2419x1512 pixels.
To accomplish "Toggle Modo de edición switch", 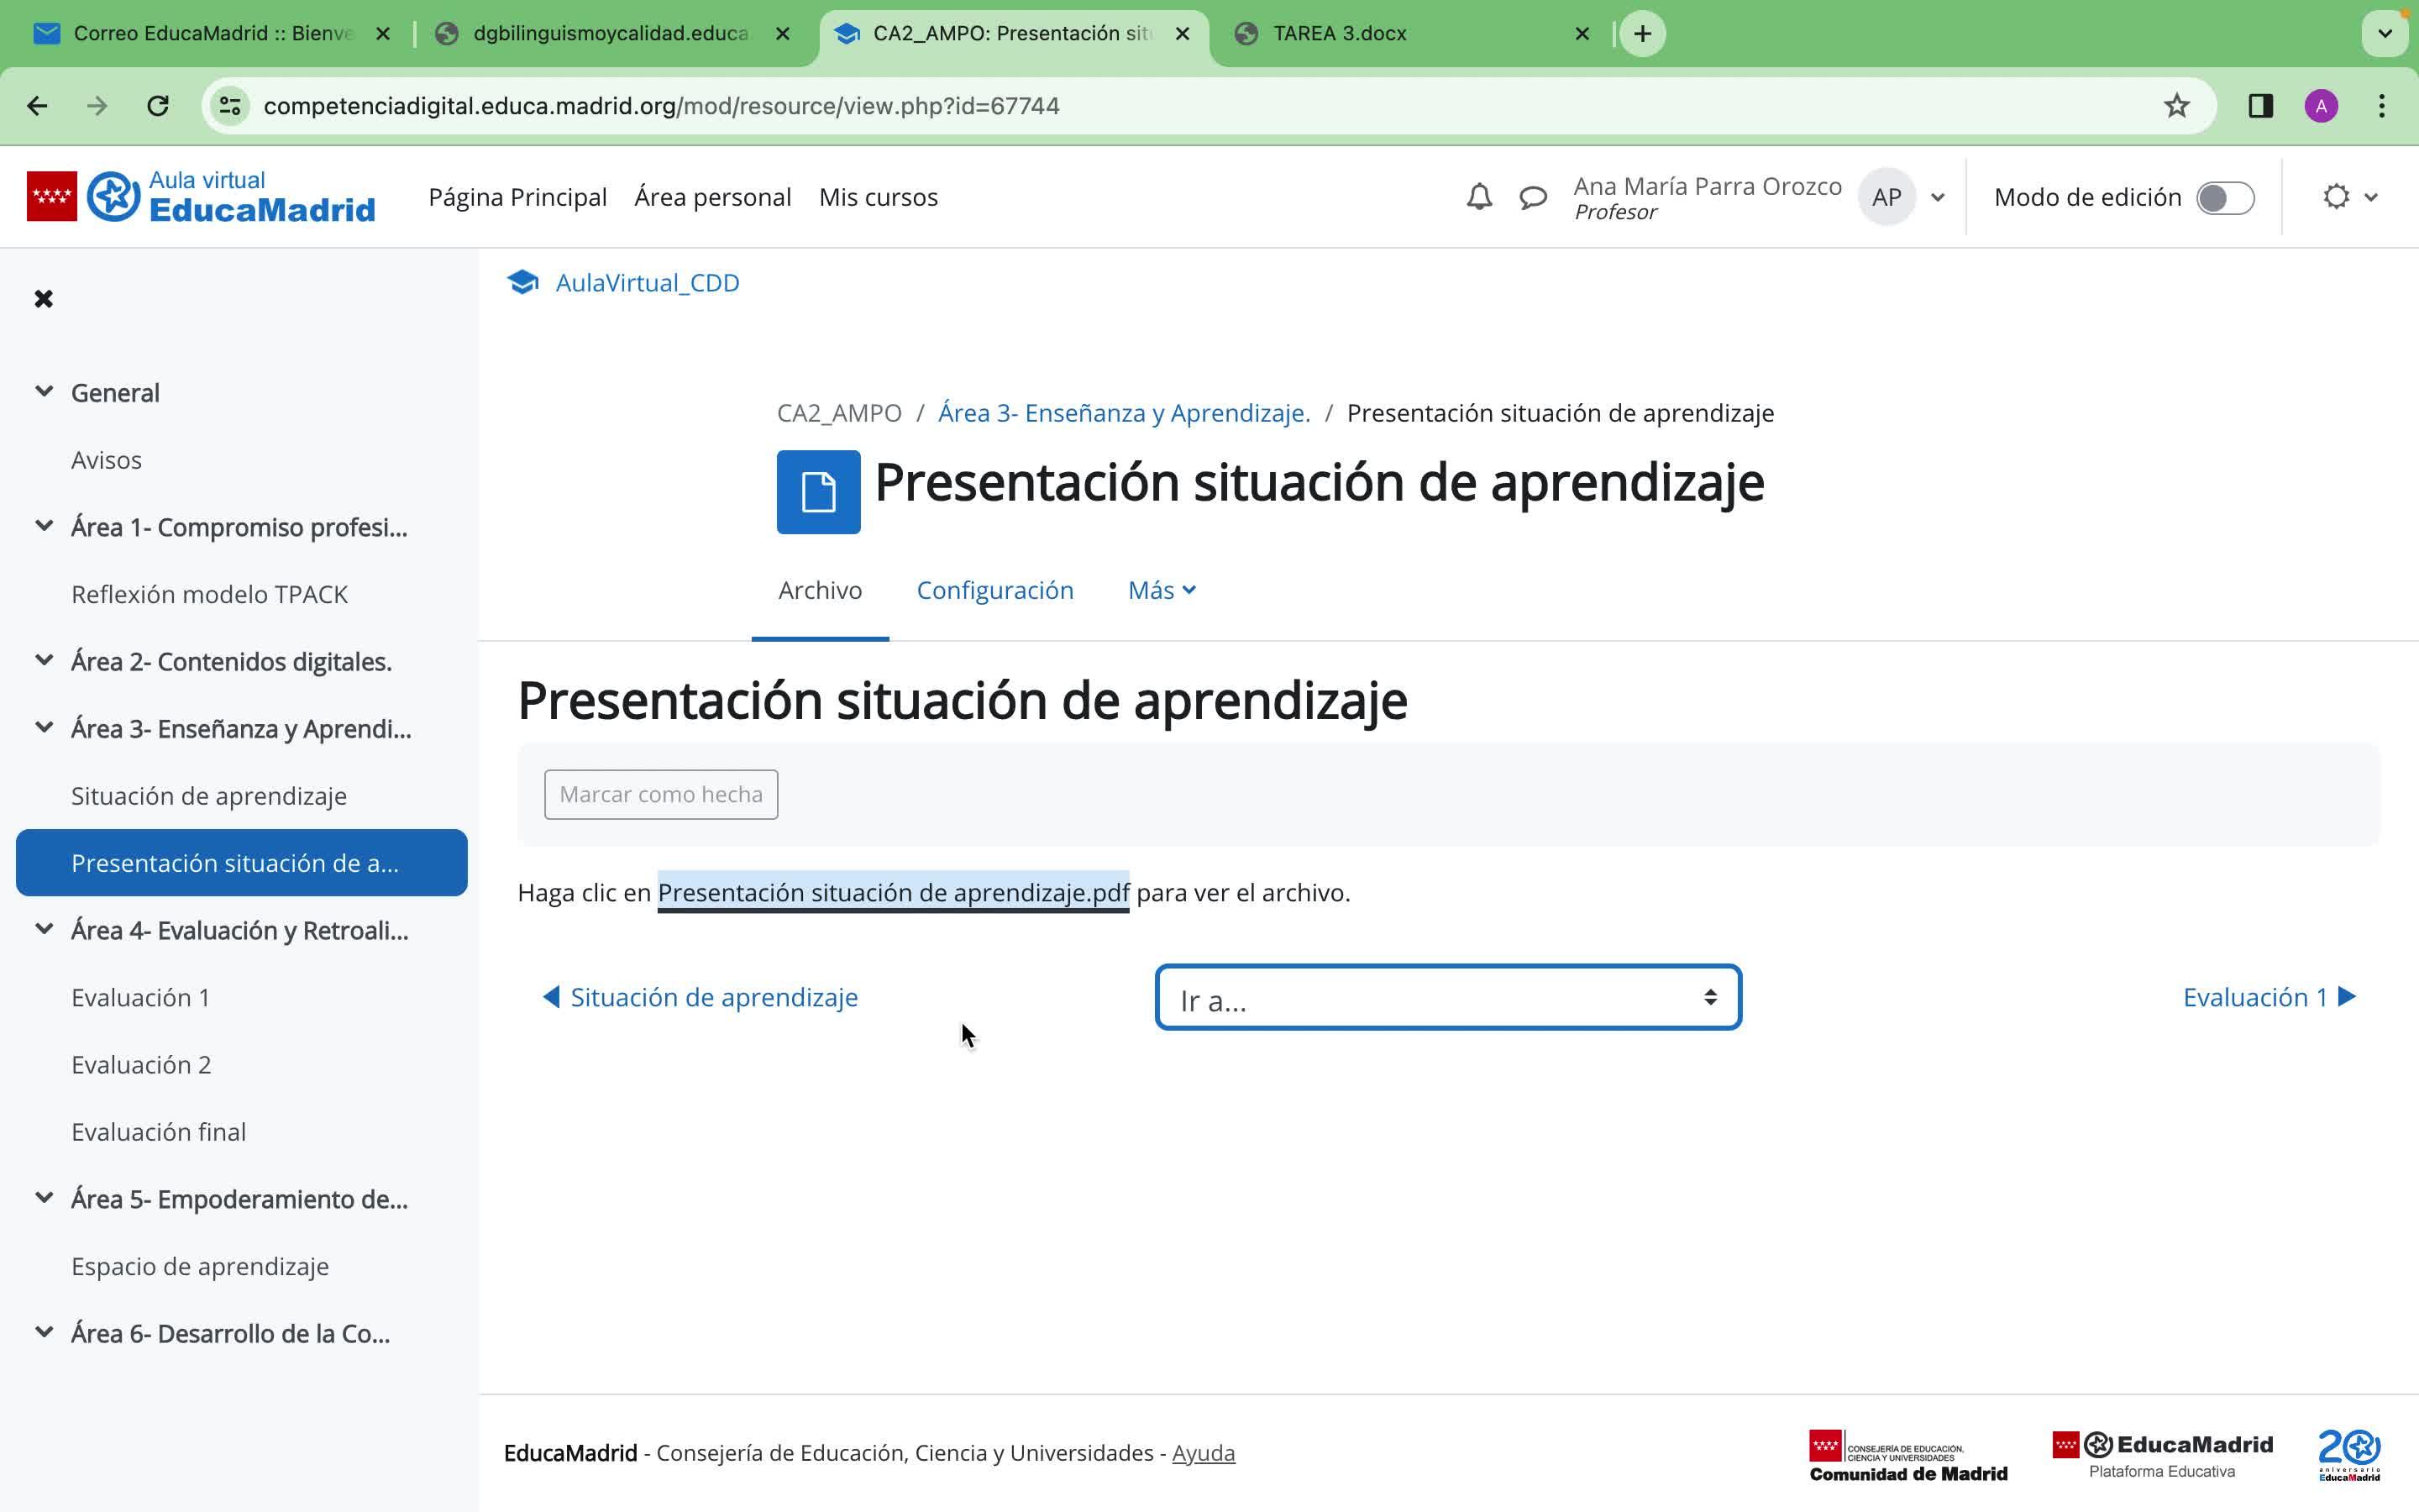I will click(x=2224, y=198).
